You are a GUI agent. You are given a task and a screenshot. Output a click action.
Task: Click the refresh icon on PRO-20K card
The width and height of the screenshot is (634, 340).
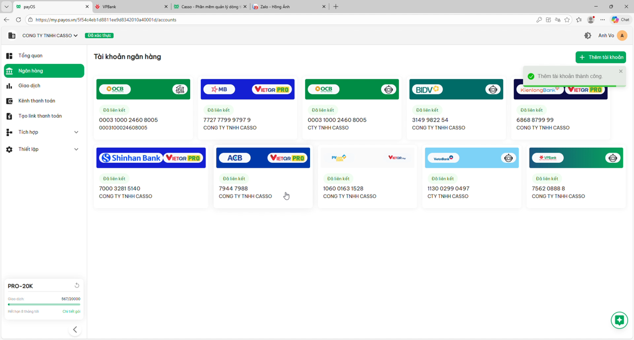77,285
